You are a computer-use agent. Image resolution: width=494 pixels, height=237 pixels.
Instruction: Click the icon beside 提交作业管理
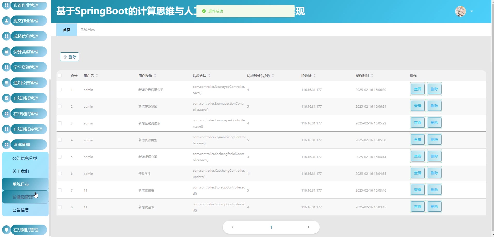click(6, 21)
